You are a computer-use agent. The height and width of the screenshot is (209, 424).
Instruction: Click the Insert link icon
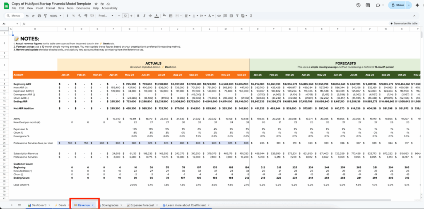pos(219,16)
